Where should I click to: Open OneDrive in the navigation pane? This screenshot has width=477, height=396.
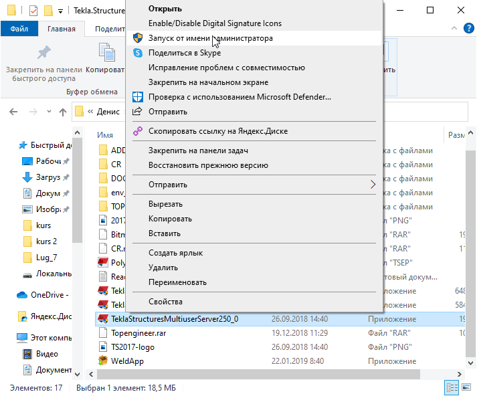(x=43, y=295)
